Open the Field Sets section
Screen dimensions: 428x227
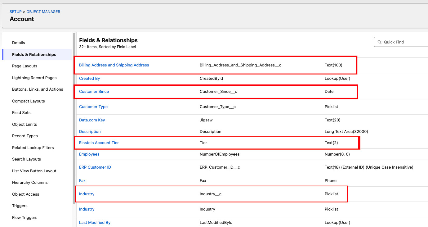pos(21,113)
